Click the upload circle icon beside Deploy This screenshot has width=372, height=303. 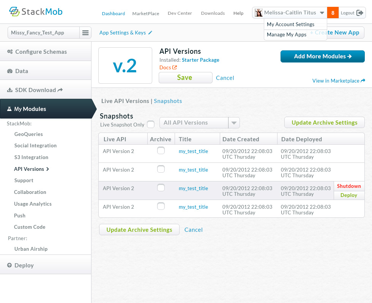tap(9, 265)
